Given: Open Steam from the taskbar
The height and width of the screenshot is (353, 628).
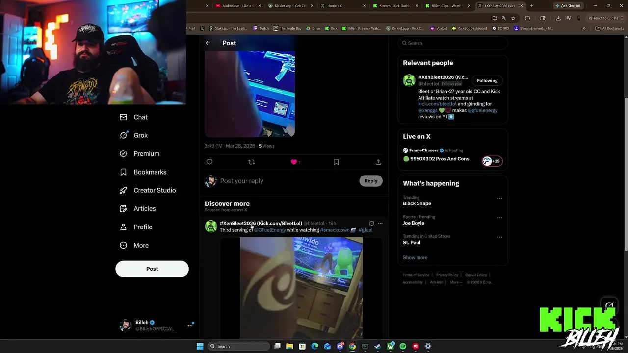Looking at the screenshot, I should pyautogui.click(x=378, y=346).
